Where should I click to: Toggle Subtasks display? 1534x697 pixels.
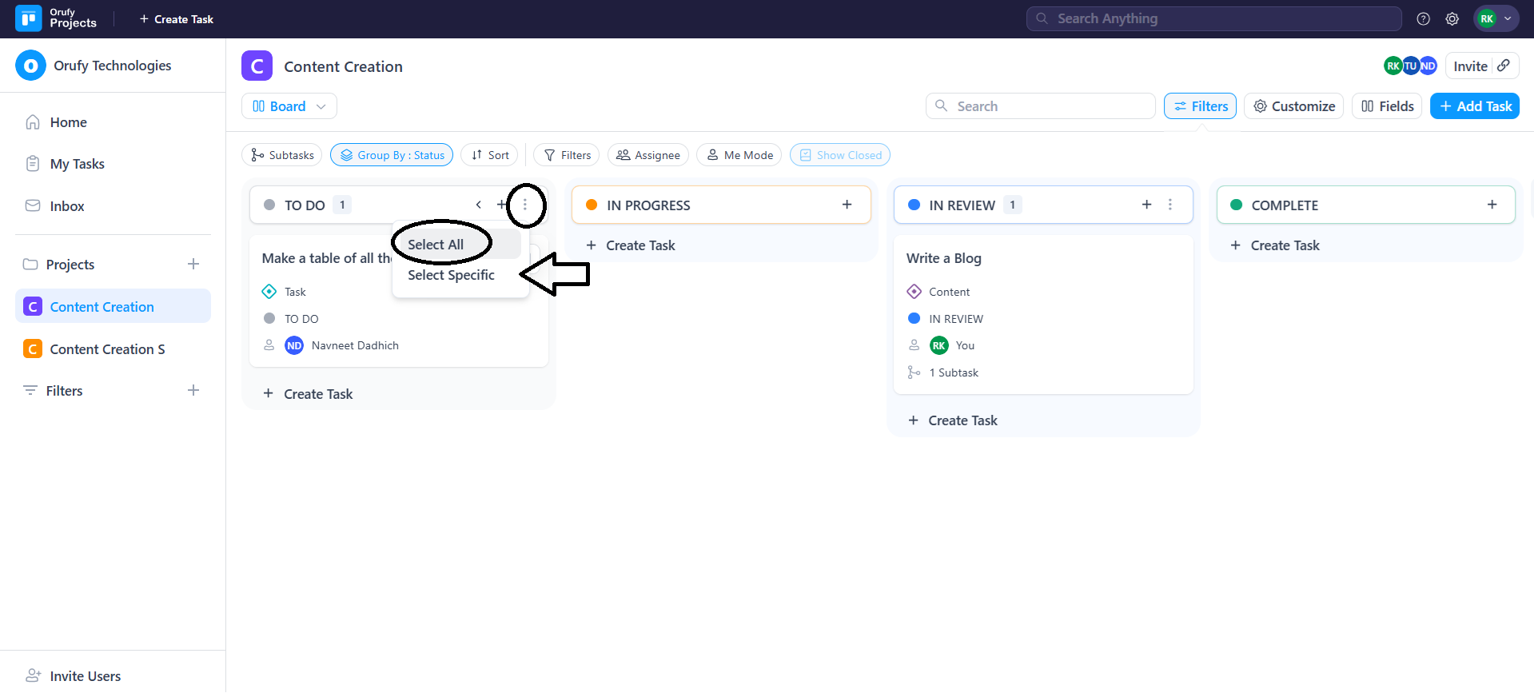point(282,155)
